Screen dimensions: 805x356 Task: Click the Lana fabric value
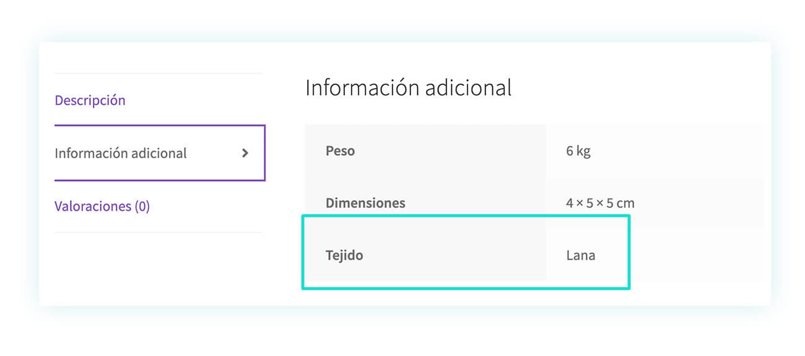(581, 255)
